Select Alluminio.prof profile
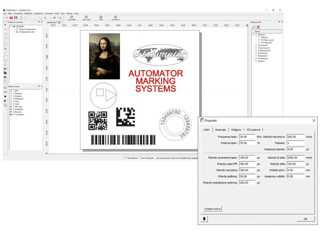 point(264,48)
